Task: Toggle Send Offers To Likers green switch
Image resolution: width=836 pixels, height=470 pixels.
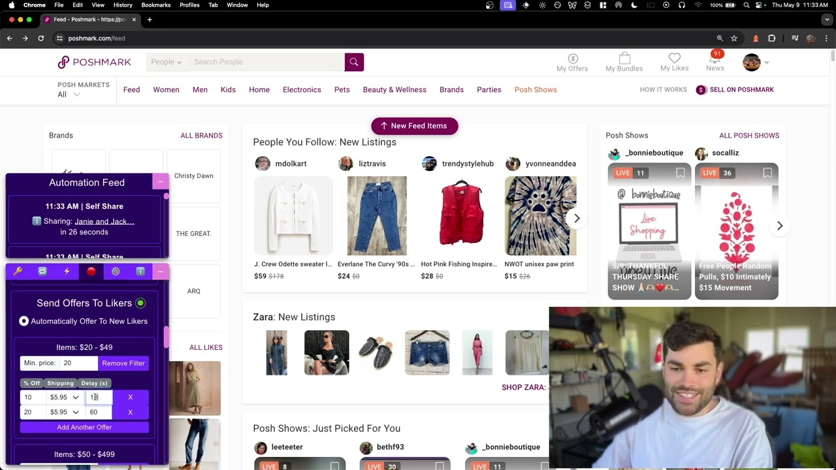Action: pyautogui.click(x=140, y=303)
